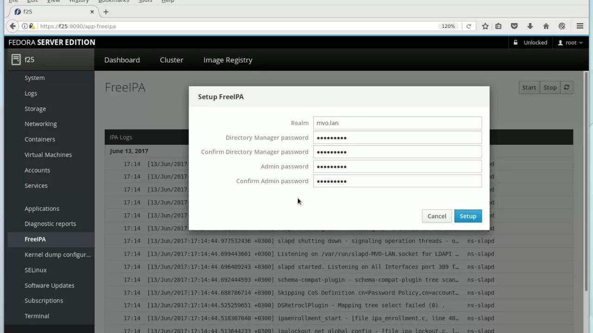Click the Admin password field

[x=397, y=166]
